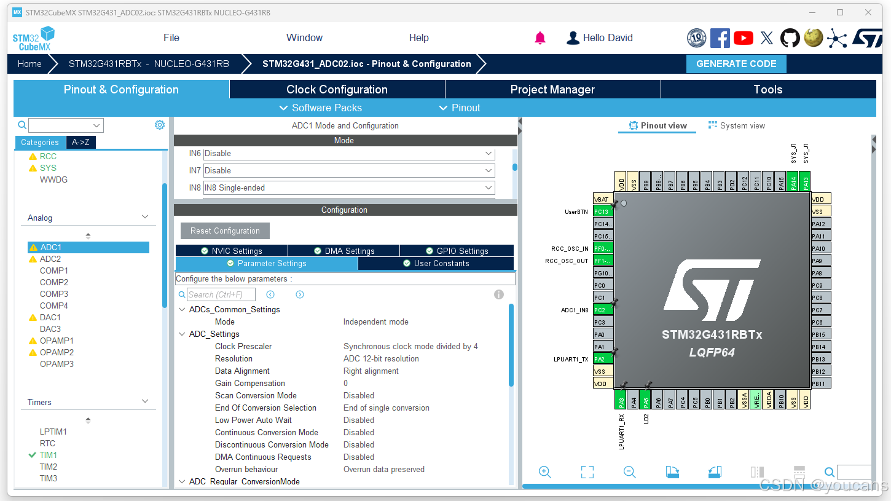Click the GENERATE CODE button

(x=736, y=63)
